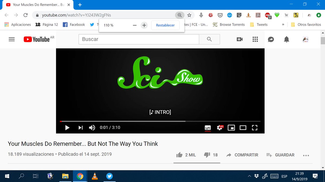Viewport: 325px width, 182px height.
Task: Open the YouTube hamburger guide menu
Action: click(x=12, y=39)
